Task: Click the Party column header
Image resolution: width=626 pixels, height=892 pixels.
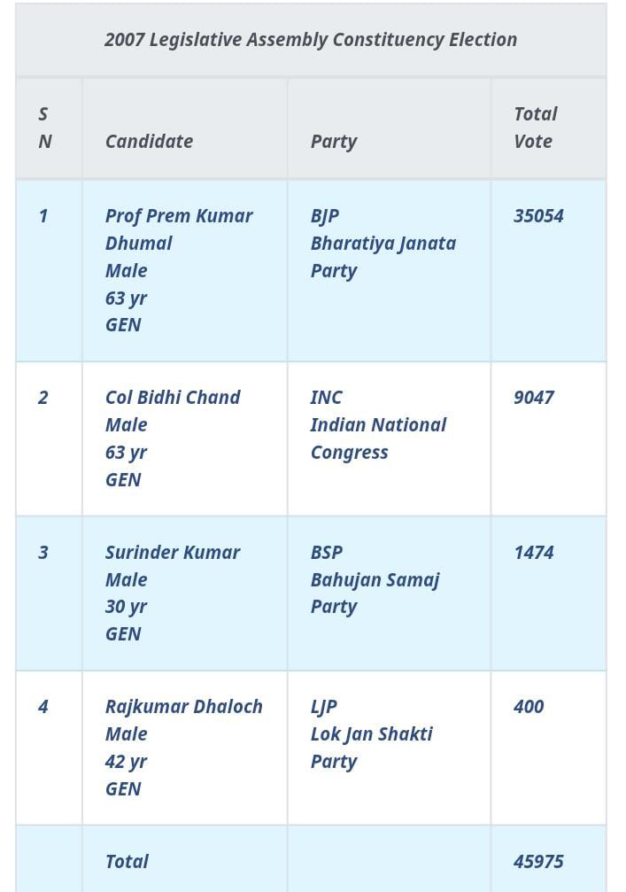Action: [334, 141]
